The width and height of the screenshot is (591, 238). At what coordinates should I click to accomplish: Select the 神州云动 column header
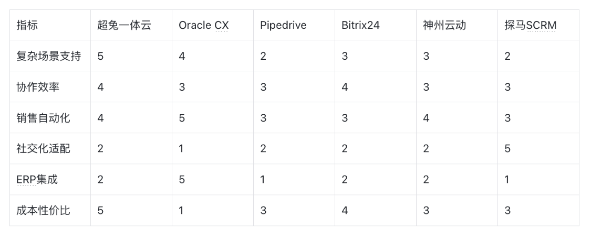(444, 25)
